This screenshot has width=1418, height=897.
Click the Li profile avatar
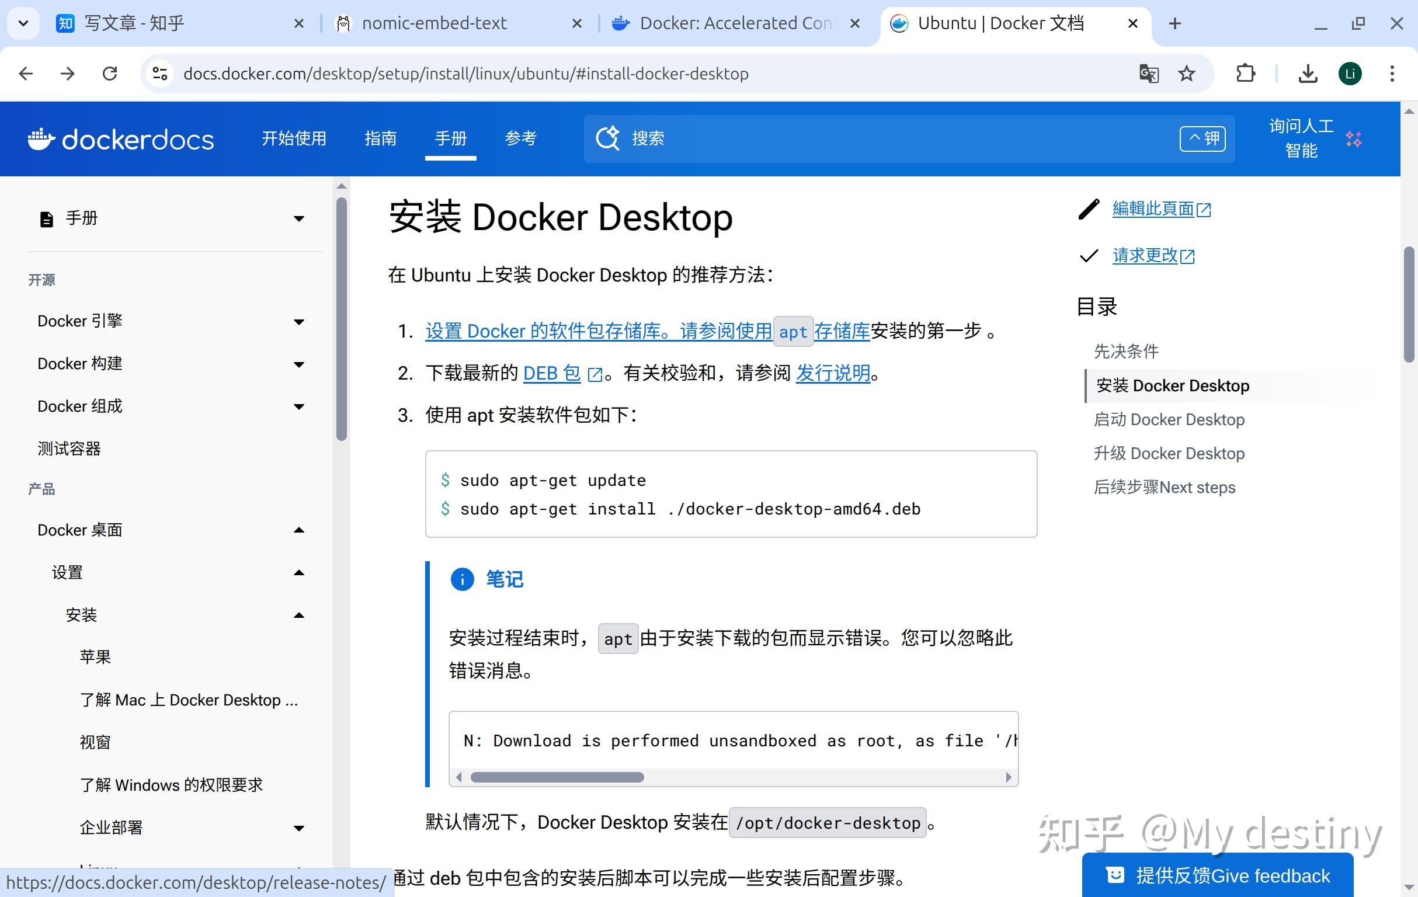[x=1350, y=73]
